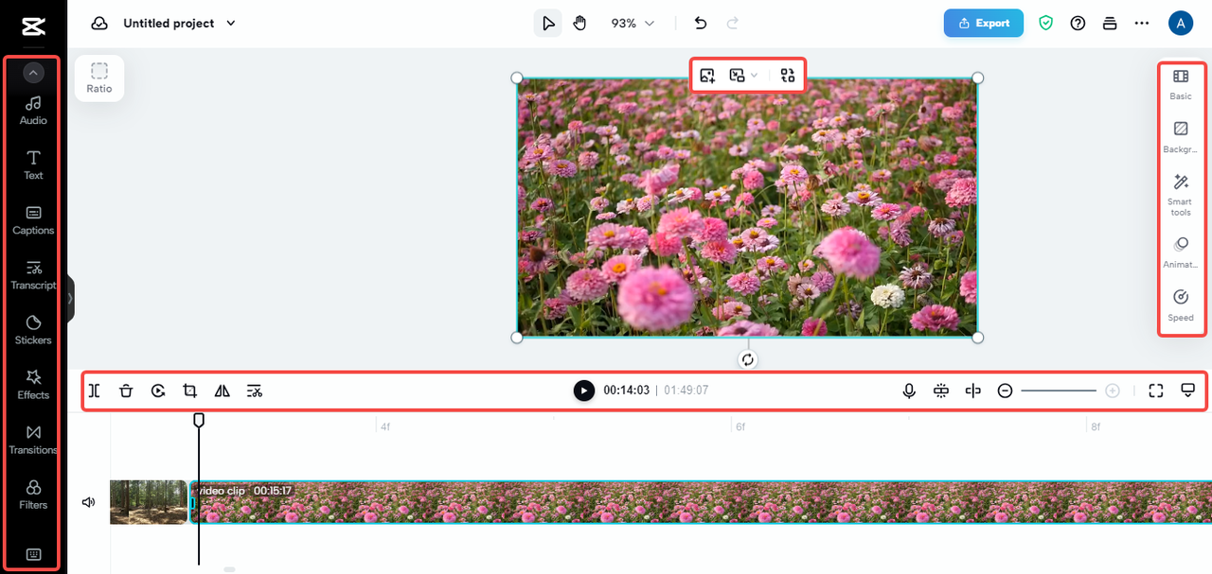
Task: Expand the collapsed panel handle beside sidebar
Action: pos(70,299)
